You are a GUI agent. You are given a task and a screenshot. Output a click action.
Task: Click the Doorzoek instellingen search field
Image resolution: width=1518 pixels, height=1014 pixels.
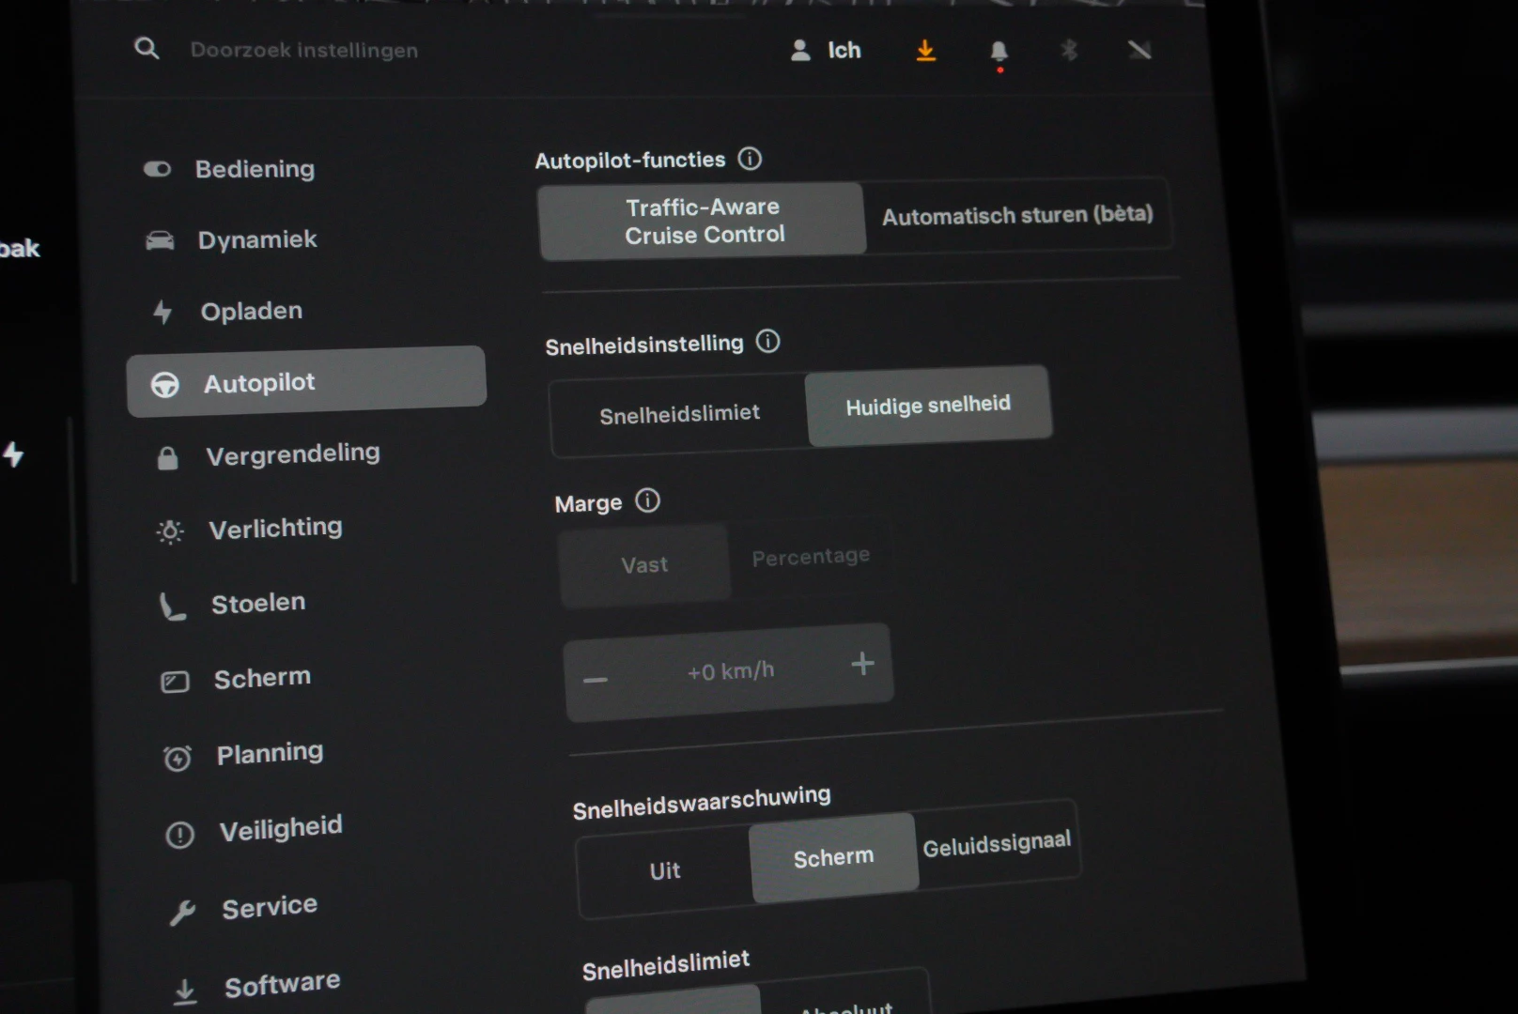[304, 51]
